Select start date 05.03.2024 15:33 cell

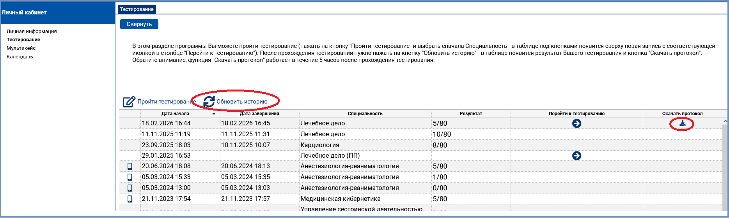[180, 177]
